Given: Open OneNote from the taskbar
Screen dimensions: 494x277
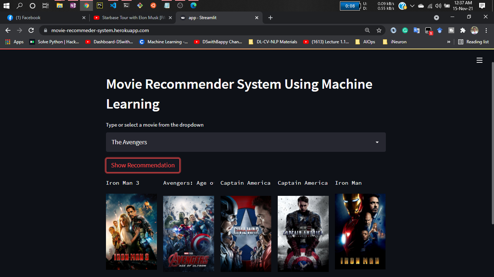Looking at the screenshot, I should 73,5.
